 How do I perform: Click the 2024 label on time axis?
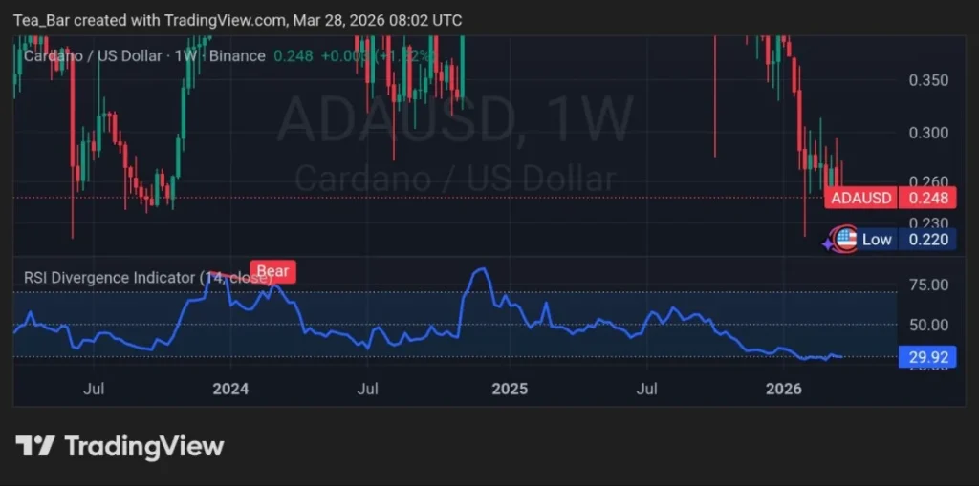coord(230,390)
